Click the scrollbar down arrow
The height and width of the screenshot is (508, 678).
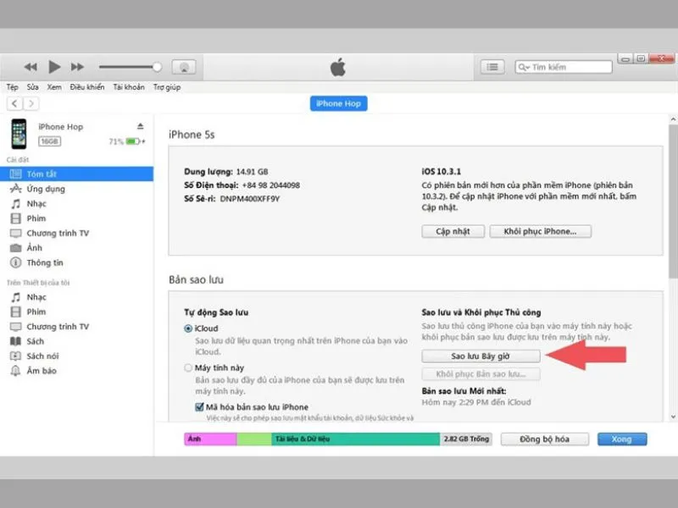(x=673, y=417)
